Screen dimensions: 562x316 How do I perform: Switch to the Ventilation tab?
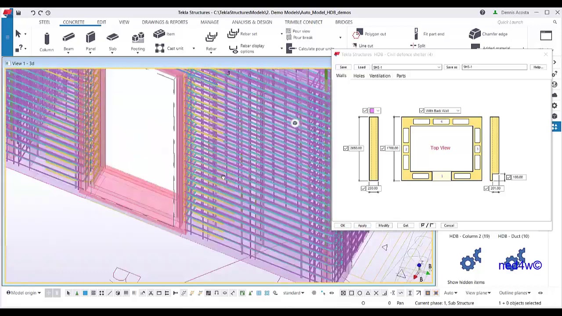pyautogui.click(x=380, y=76)
